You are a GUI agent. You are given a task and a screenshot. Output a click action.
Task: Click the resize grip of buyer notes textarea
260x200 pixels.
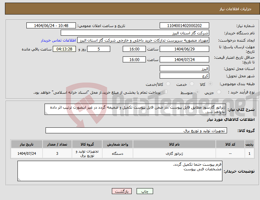(19, 180)
